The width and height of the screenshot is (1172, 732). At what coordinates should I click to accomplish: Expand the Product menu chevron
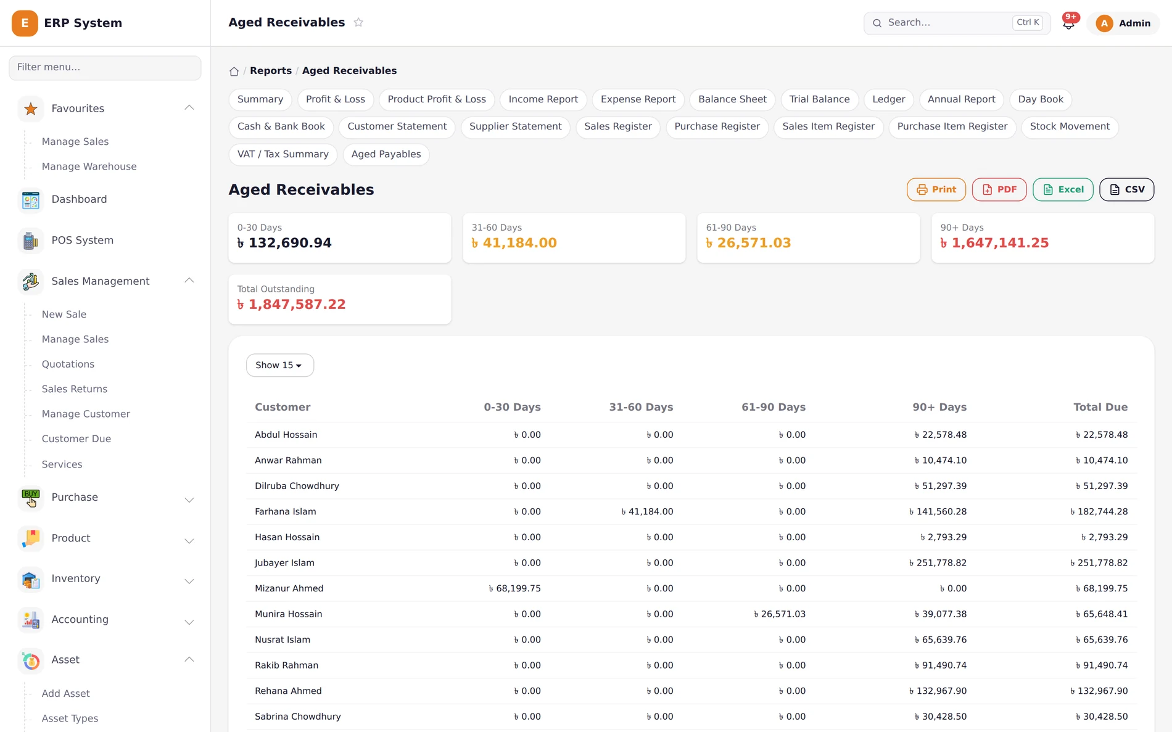tap(189, 541)
